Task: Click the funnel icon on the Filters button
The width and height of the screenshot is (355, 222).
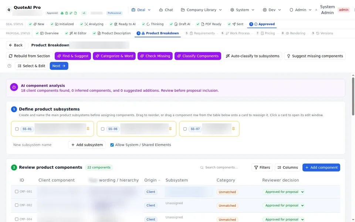Action: (256, 168)
